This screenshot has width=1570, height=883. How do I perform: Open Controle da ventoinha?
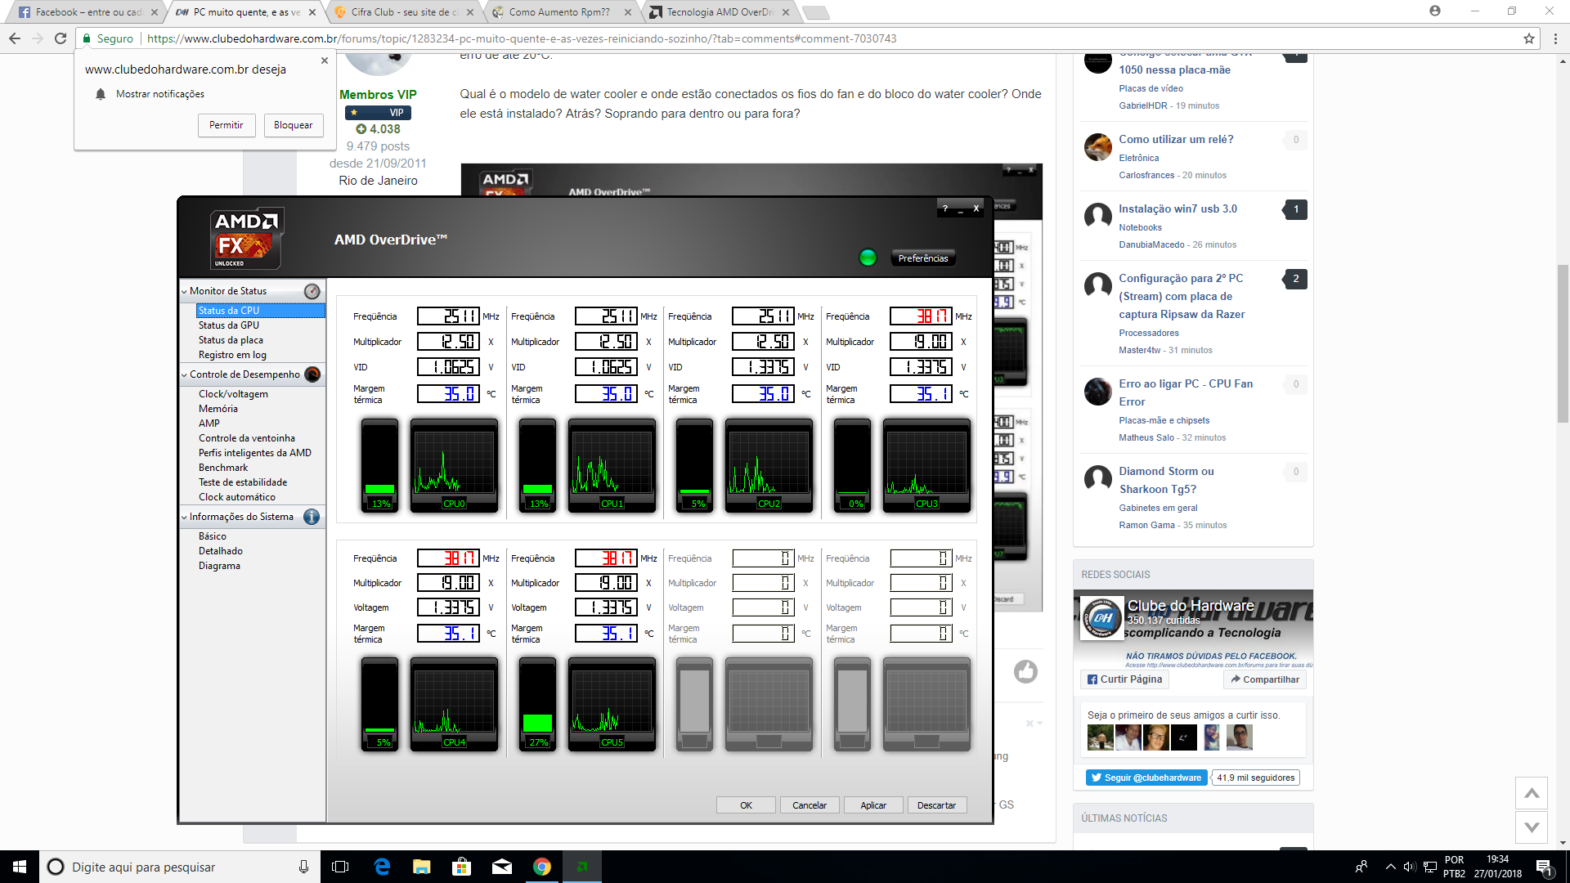247,438
